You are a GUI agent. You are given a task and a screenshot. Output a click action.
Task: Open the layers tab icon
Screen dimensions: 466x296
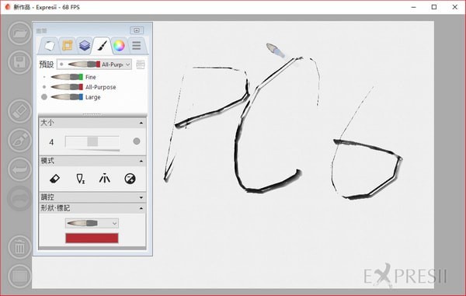tap(85, 46)
